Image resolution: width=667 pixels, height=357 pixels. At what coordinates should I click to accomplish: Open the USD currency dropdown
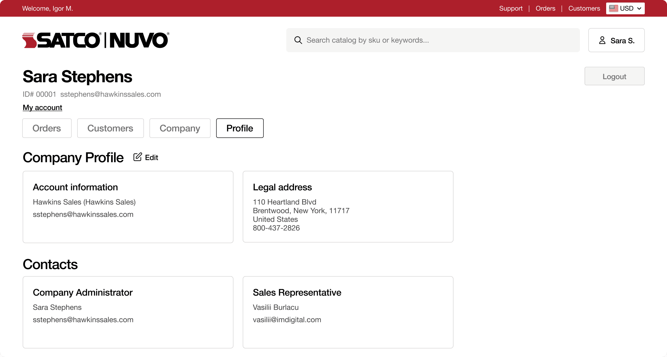[625, 8]
